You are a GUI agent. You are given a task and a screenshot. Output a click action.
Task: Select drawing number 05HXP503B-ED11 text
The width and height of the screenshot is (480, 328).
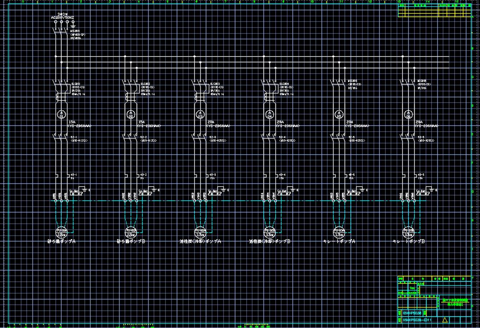(417, 320)
